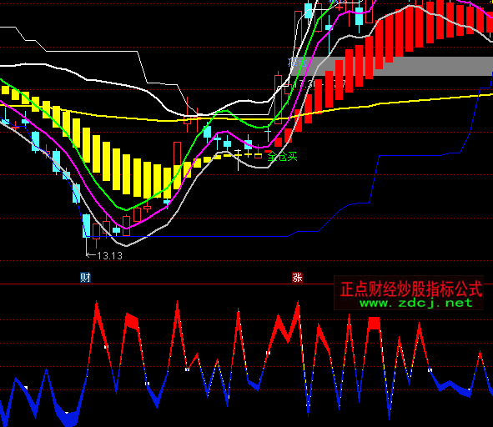Image resolution: width=493 pixels, height=427 pixels.
Task: Click the gray horizontal resistance band
Action: coord(391,67)
